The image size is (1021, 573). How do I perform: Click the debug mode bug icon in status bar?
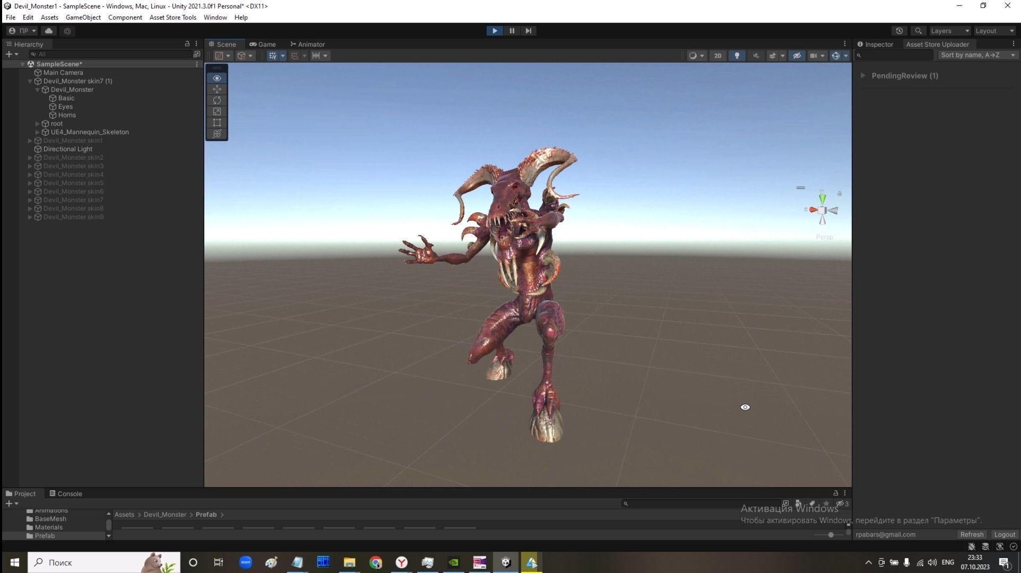[972, 546]
